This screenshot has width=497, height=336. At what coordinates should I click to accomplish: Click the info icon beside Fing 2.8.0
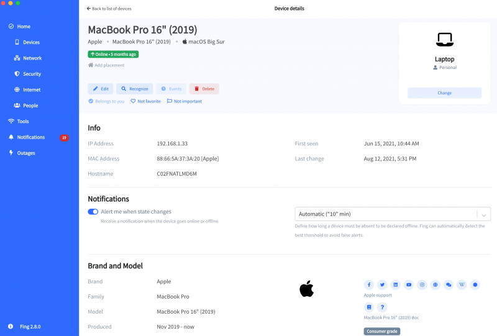tap(11, 326)
